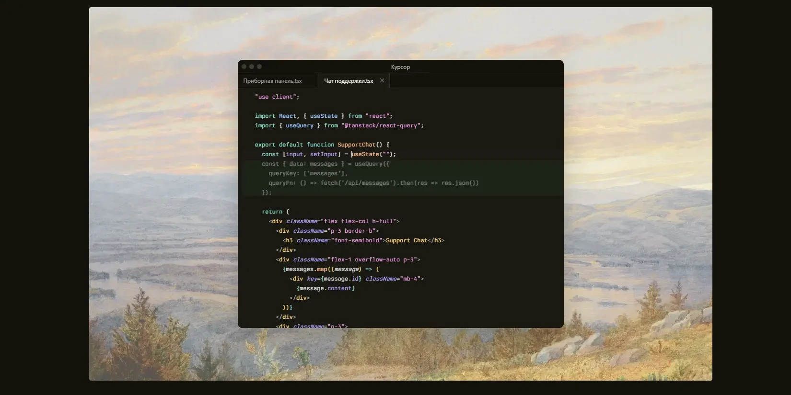Screen dimensions: 791x395
Task: Click key={message.id} attribute
Action: pyautogui.click(x=334, y=279)
